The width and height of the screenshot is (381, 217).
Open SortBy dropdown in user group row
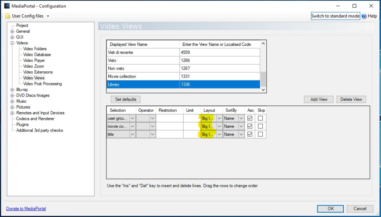(x=241, y=118)
